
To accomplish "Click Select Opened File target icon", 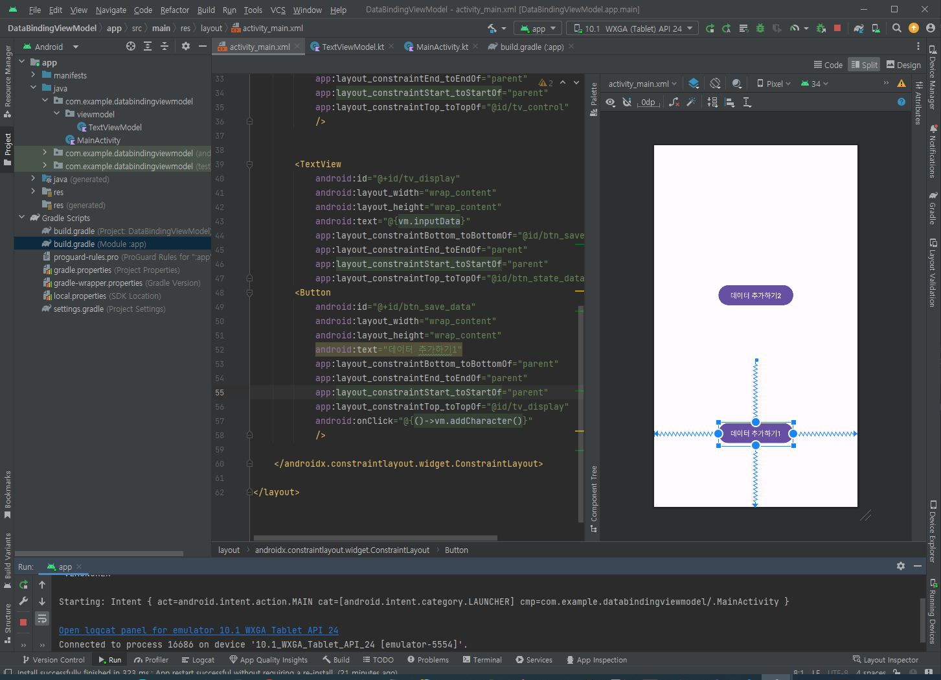I will 131,46.
